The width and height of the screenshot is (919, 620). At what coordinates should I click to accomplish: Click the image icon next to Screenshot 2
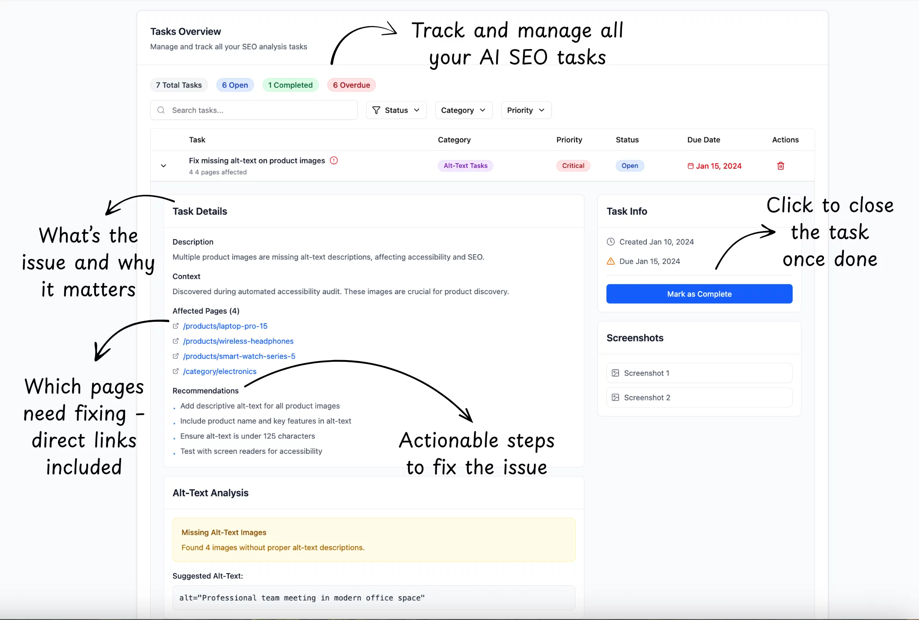[615, 397]
